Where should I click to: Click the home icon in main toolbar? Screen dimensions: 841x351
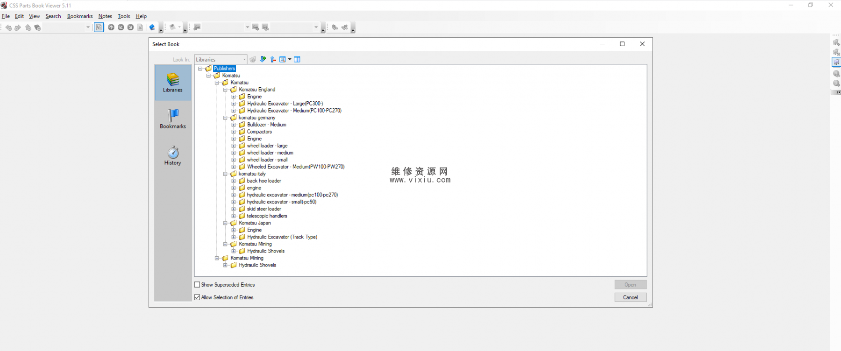(28, 28)
